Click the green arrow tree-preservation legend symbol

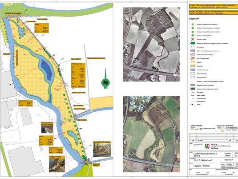[193, 36]
